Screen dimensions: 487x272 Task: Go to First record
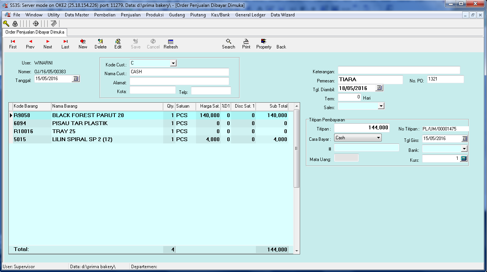tap(13, 44)
